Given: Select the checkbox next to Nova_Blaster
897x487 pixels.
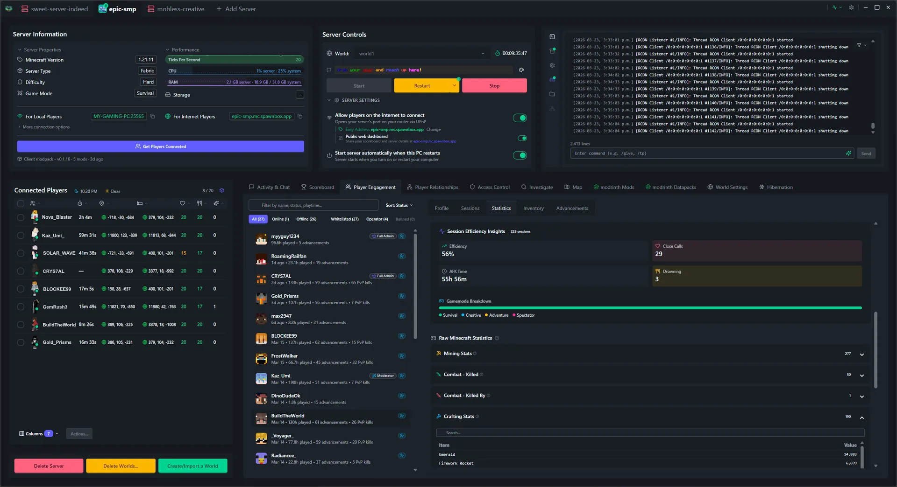Looking at the screenshot, I should pos(21,217).
